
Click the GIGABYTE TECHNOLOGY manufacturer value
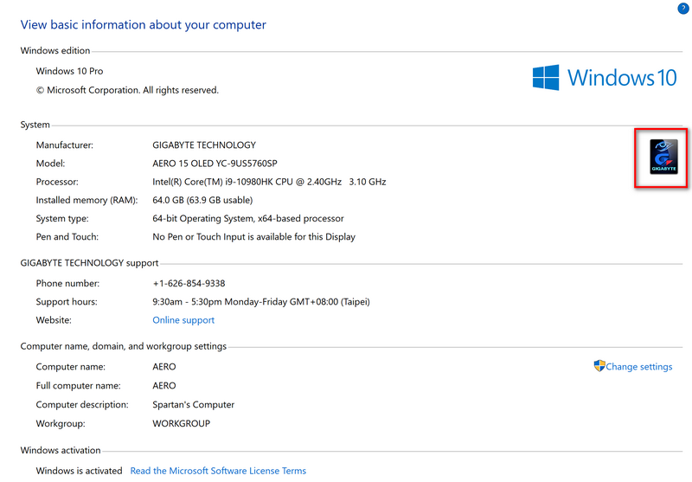(x=204, y=145)
